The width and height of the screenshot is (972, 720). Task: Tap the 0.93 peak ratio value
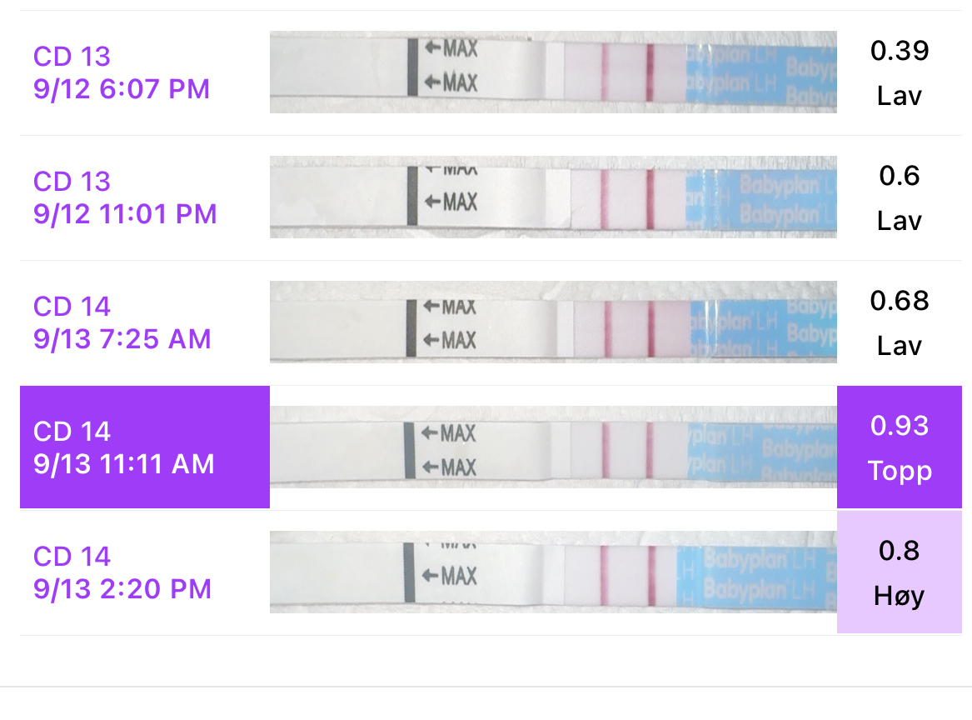(x=900, y=426)
